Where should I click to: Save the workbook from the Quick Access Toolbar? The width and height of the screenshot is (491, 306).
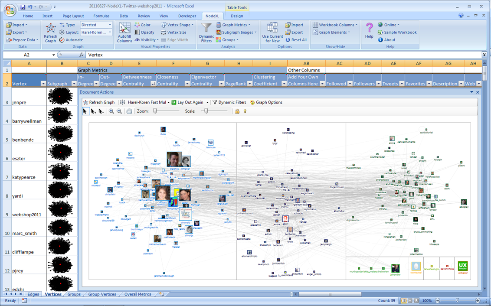coord(23,7)
